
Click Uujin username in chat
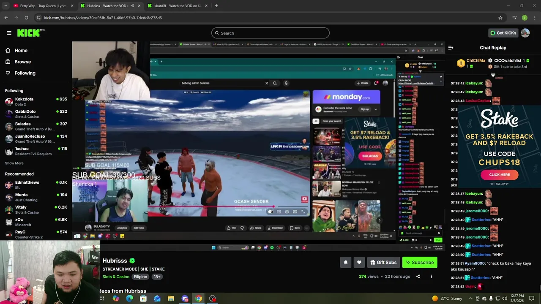point(470,286)
